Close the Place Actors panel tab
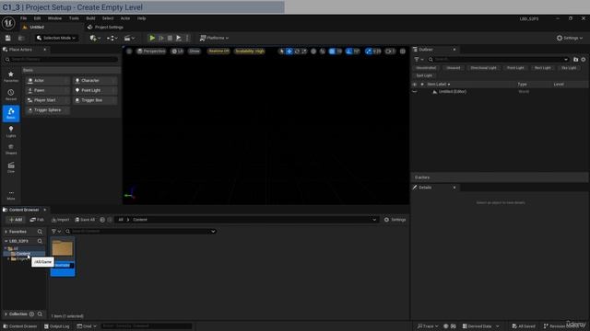 (x=45, y=50)
